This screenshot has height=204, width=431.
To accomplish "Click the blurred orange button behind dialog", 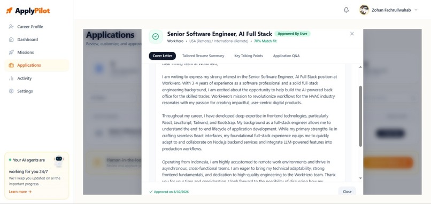I will [388, 162].
